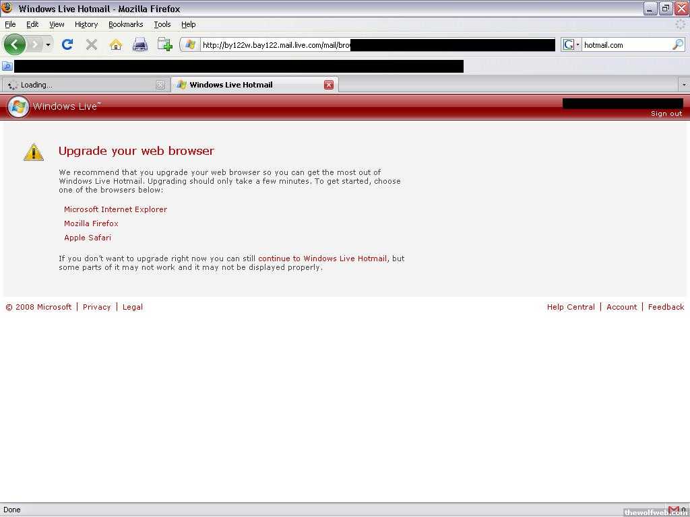Click continue to Windows Live Hotmail link
Screen dimensions: 690x517
[322, 258]
